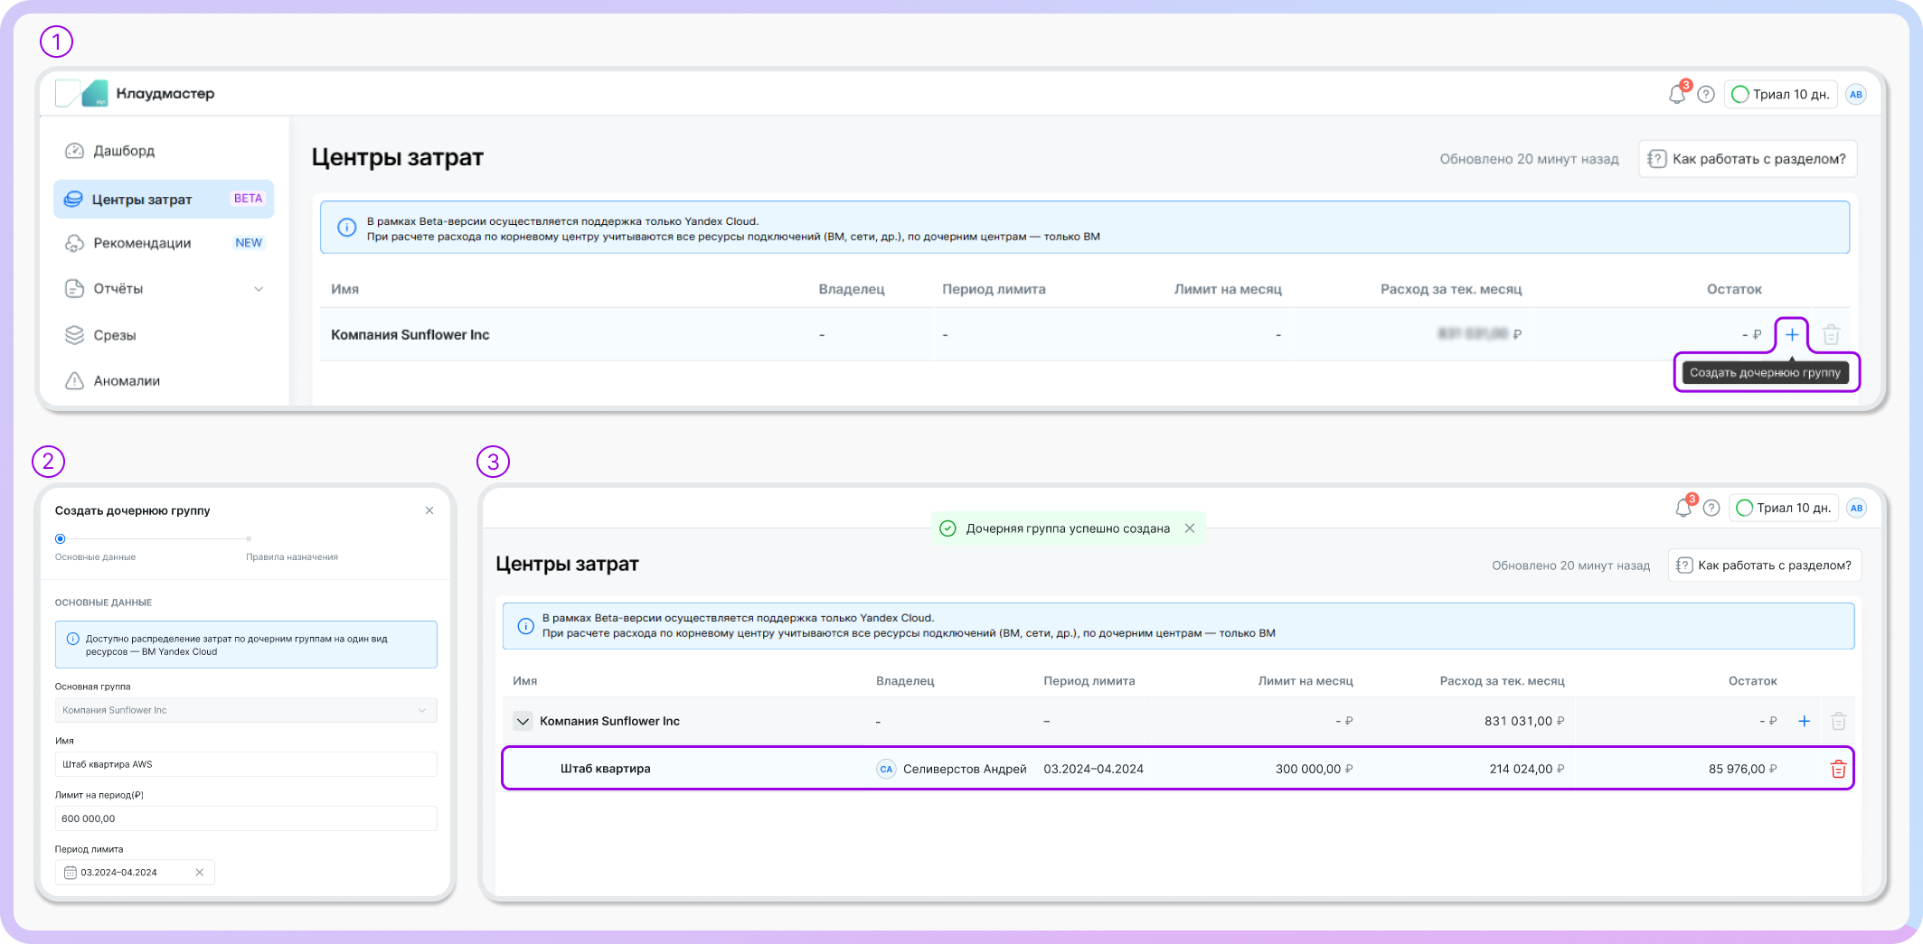The image size is (1923, 944).
Task: Click the Имя input field
Action: click(245, 764)
